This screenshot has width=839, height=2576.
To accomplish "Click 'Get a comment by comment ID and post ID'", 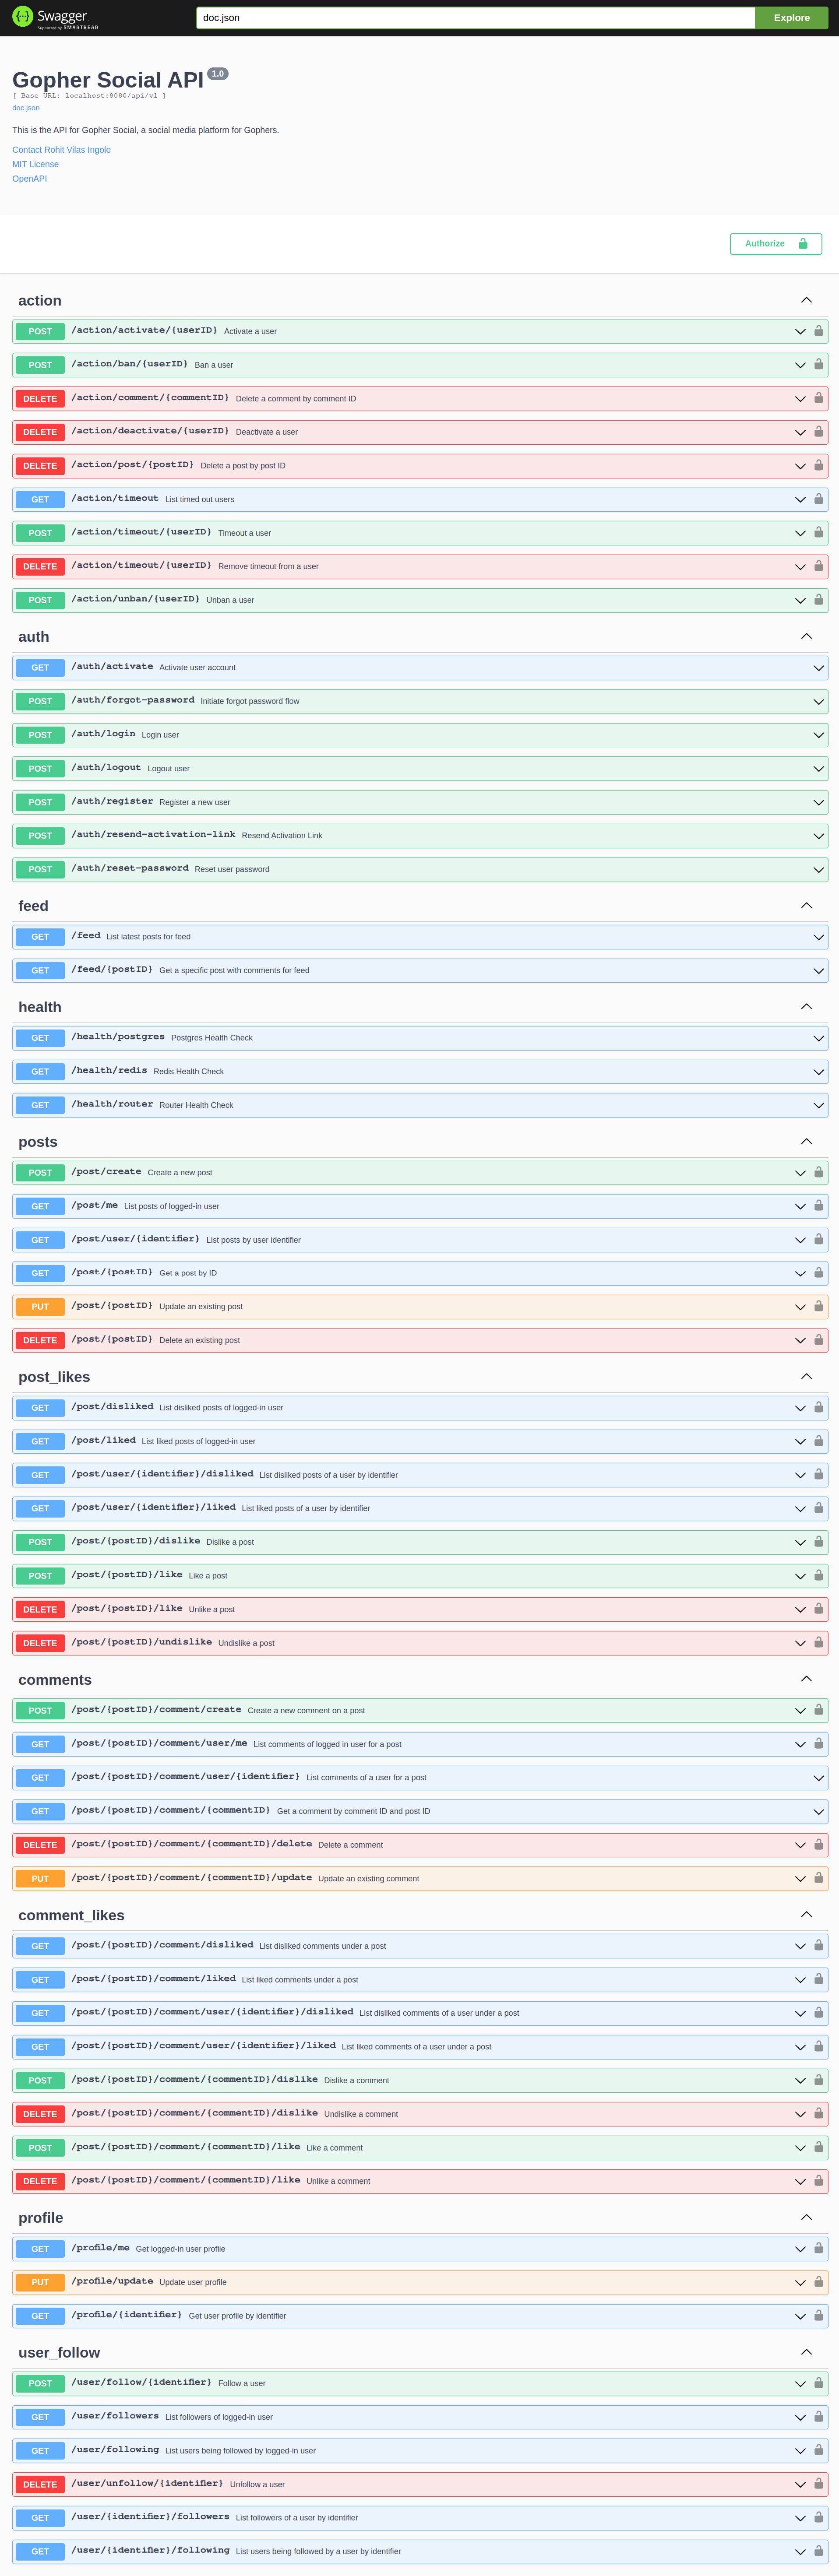I will pos(353,1811).
